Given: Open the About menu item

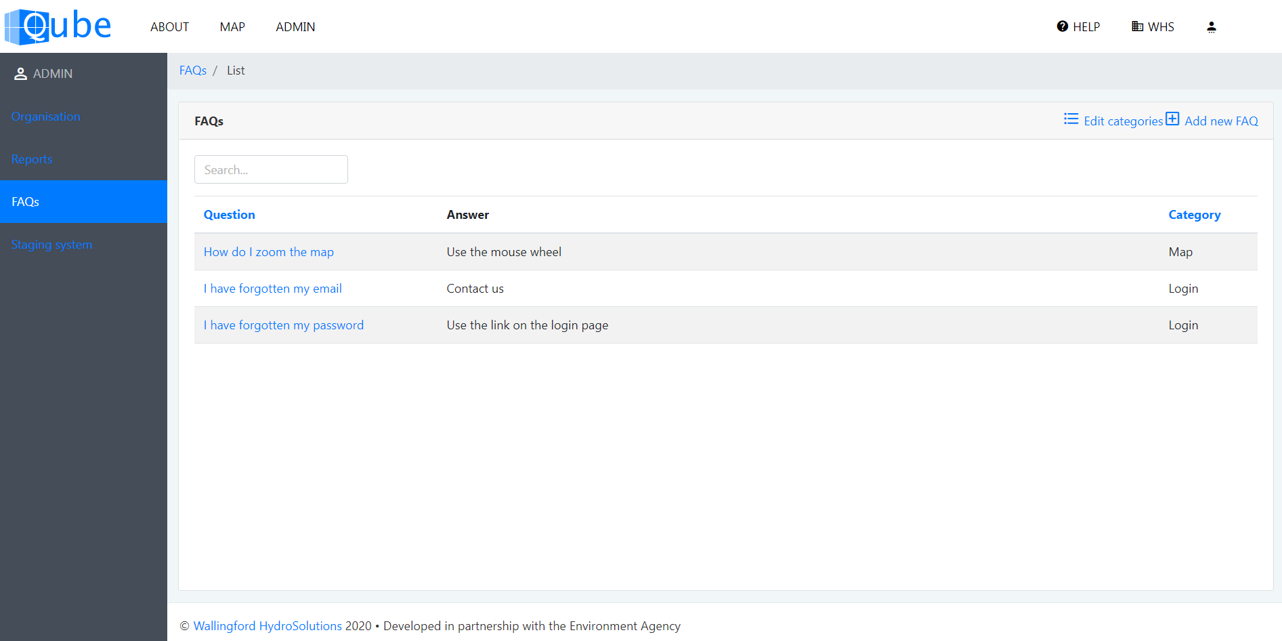Looking at the screenshot, I should point(169,27).
